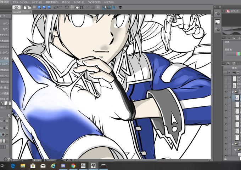This screenshot has width=241, height=170.
Task: Click the graduation cap support icon
Action: [x=120, y=7]
